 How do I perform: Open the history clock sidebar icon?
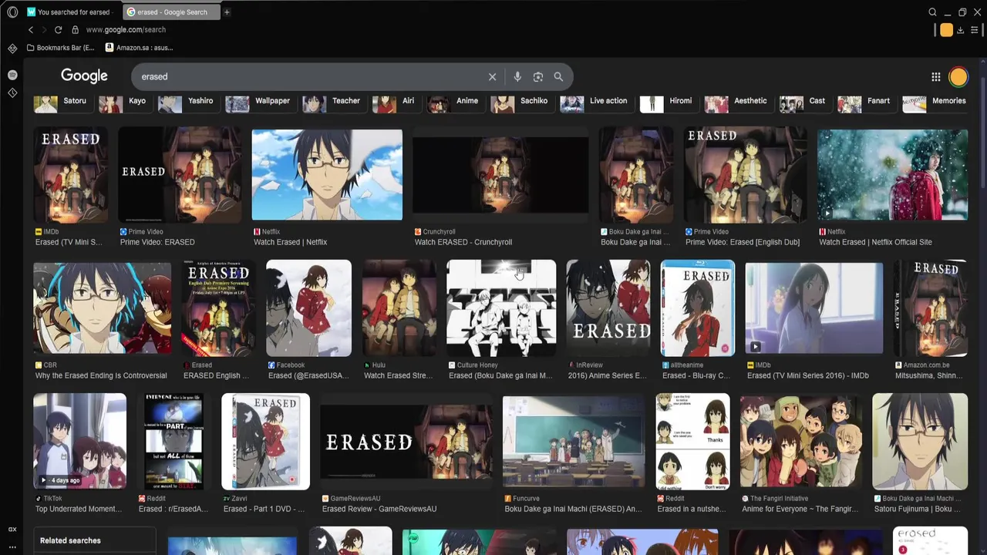pyautogui.click(x=12, y=92)
